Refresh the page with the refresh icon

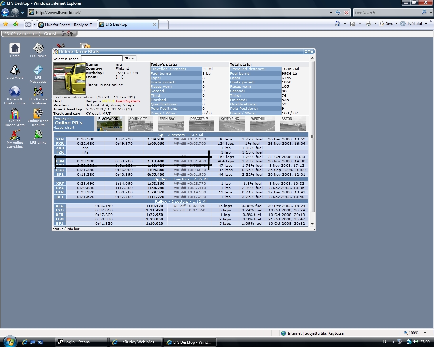[338, 13]
